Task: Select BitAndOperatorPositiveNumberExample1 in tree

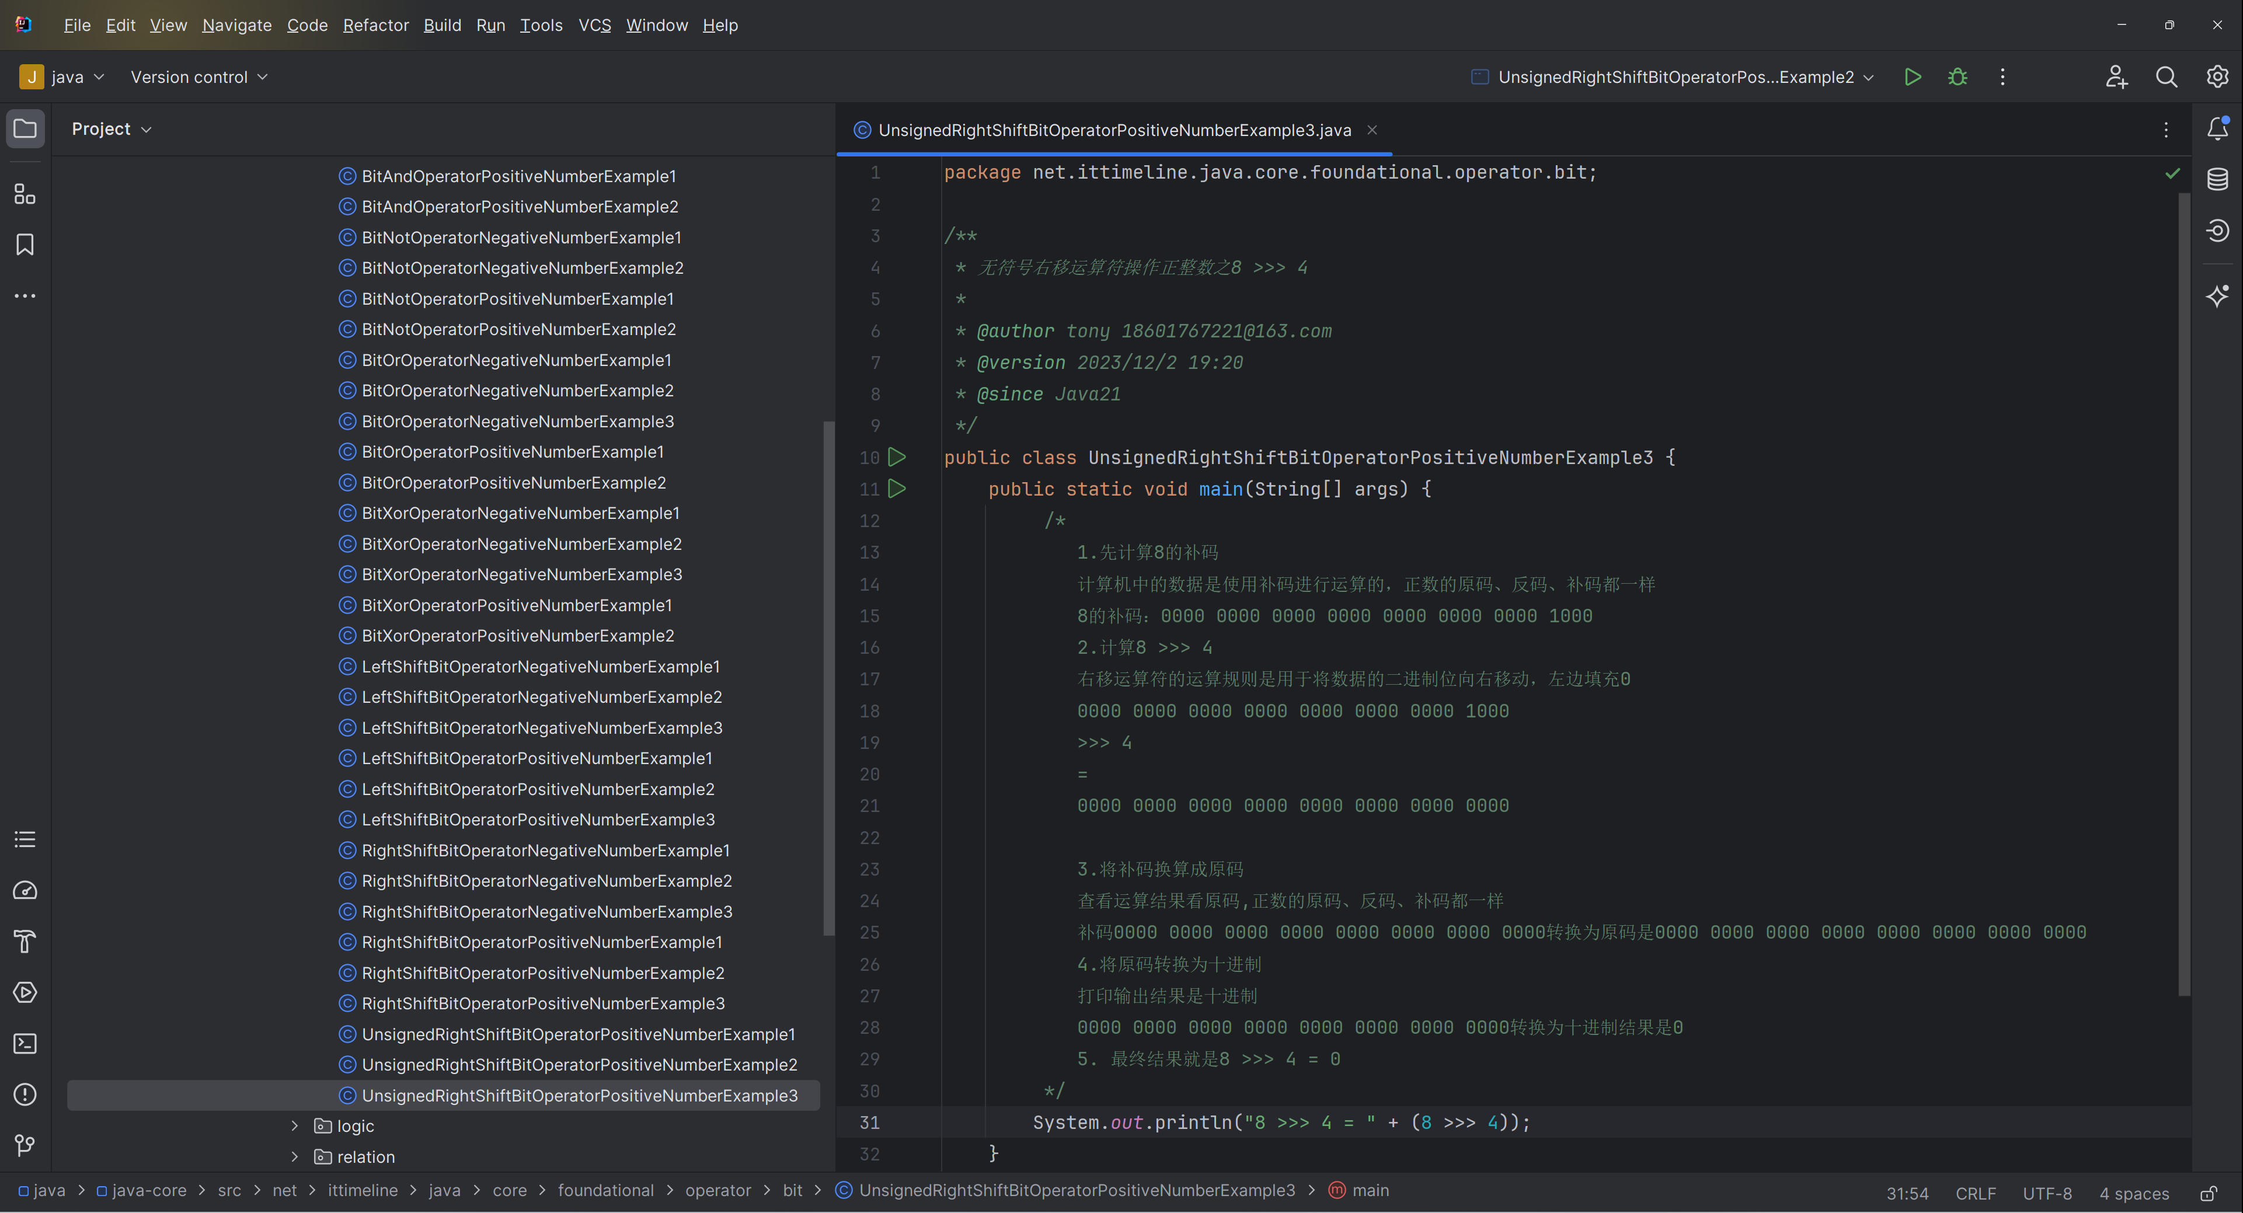Action: (x=518, y=176)
